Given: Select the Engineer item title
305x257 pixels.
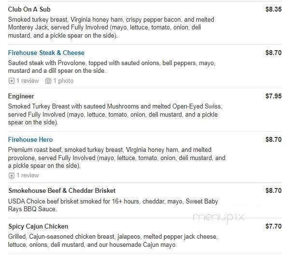Looking at the screenshot, I should click(21, 96).
